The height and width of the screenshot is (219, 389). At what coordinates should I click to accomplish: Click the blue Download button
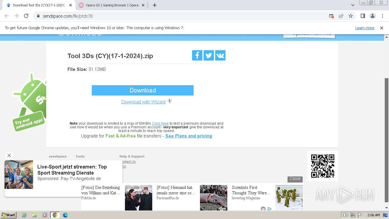pos(143,90)
